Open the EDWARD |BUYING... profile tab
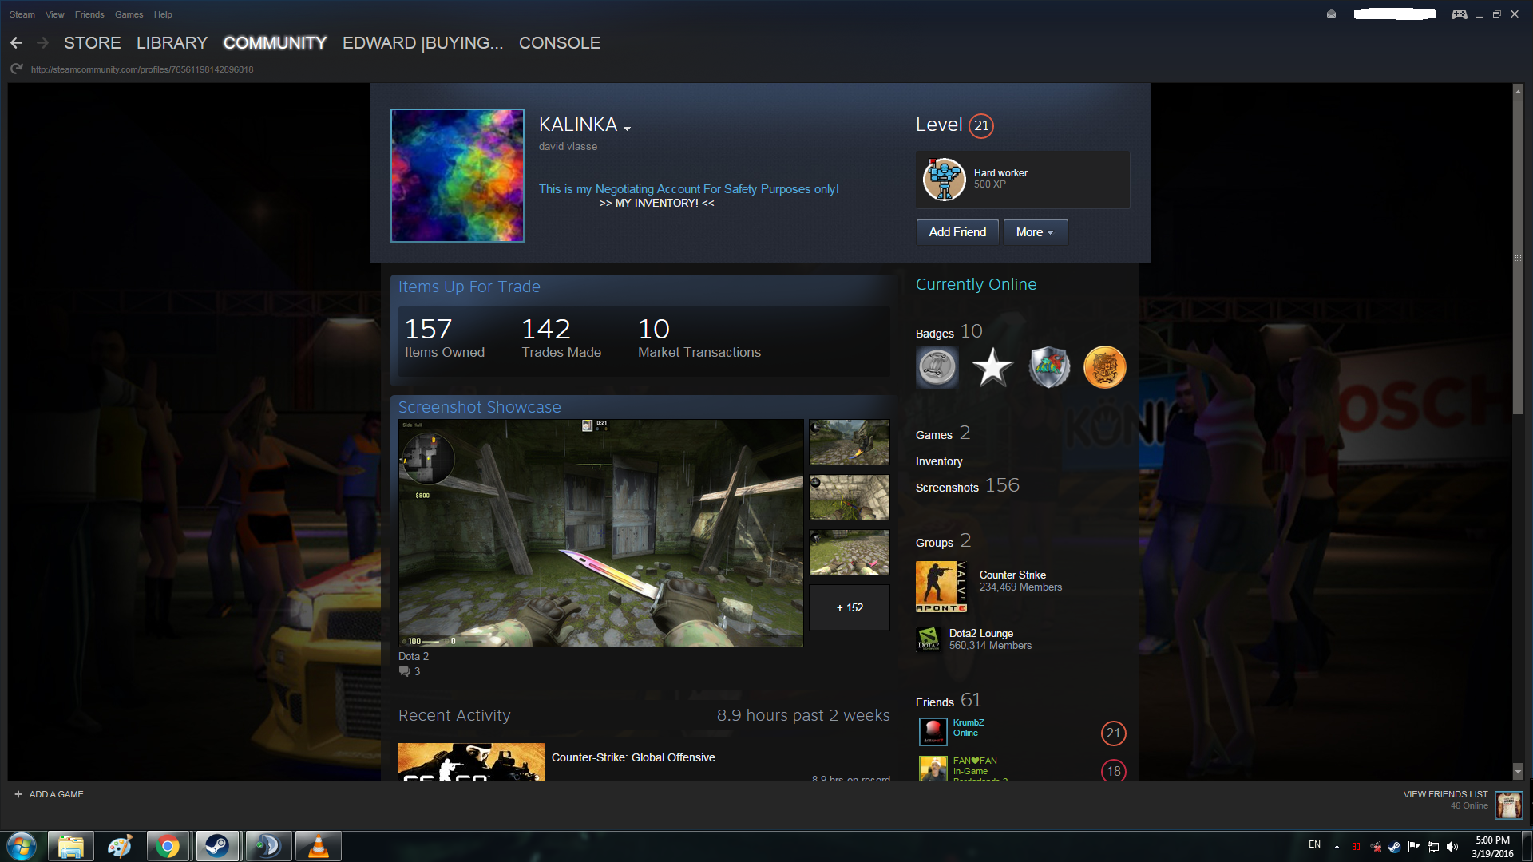The image size is (1533, 862). [422, 43]
